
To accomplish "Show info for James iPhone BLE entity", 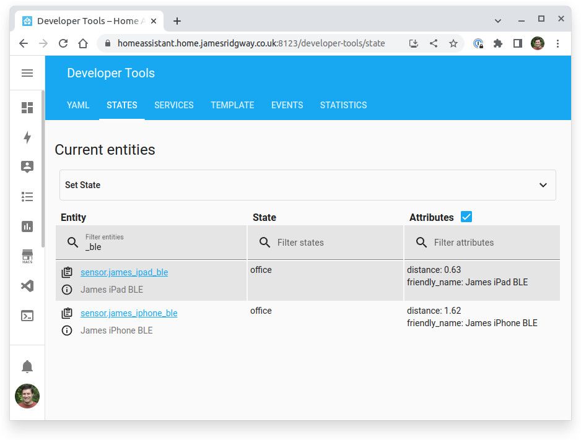I will click(x=67, y=330).
